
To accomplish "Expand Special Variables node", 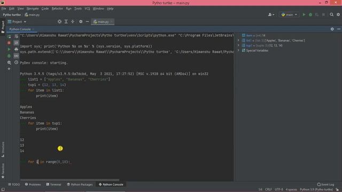I will pyautogui.click(x=238, y=50).
